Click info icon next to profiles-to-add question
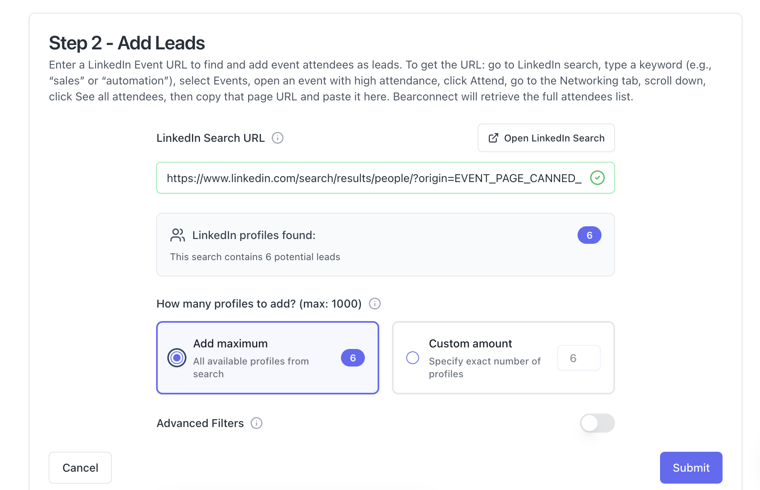760x490 pixels. (375, 304)
